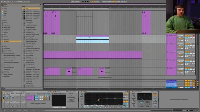Select the Master track header
This screenshot has width=200, height=112.
[172, 87]
